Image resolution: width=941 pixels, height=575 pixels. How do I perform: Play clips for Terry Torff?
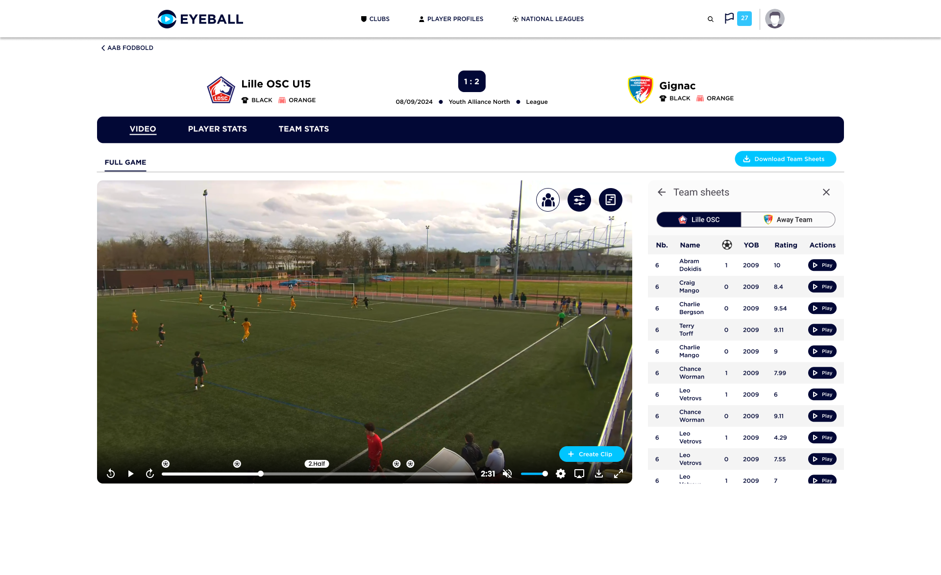click(822, 330)
